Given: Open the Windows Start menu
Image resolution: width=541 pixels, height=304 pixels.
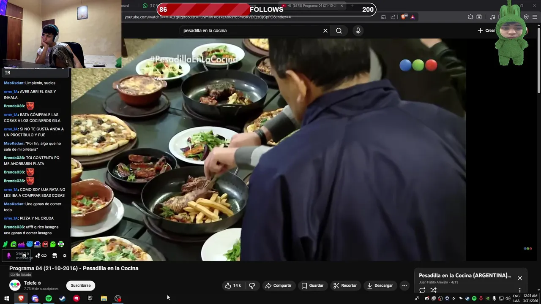Looking at the screenshot, I should (7, 299).
